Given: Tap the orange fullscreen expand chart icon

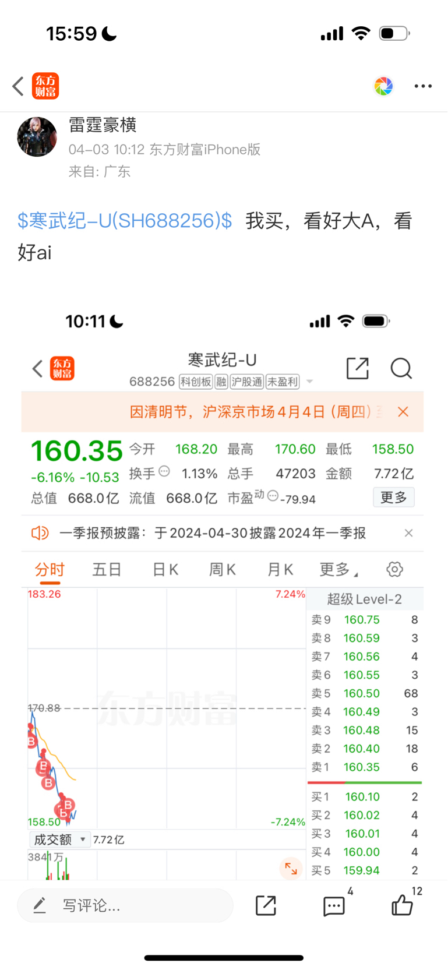Looking at the screenshot, I should point(291,869).
